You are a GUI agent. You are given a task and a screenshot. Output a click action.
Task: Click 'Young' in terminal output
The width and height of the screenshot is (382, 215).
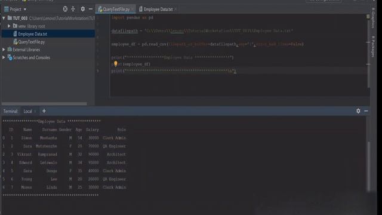(26, 179)
